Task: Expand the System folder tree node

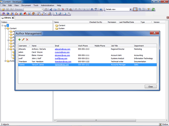Action: (x=5, y=61)
